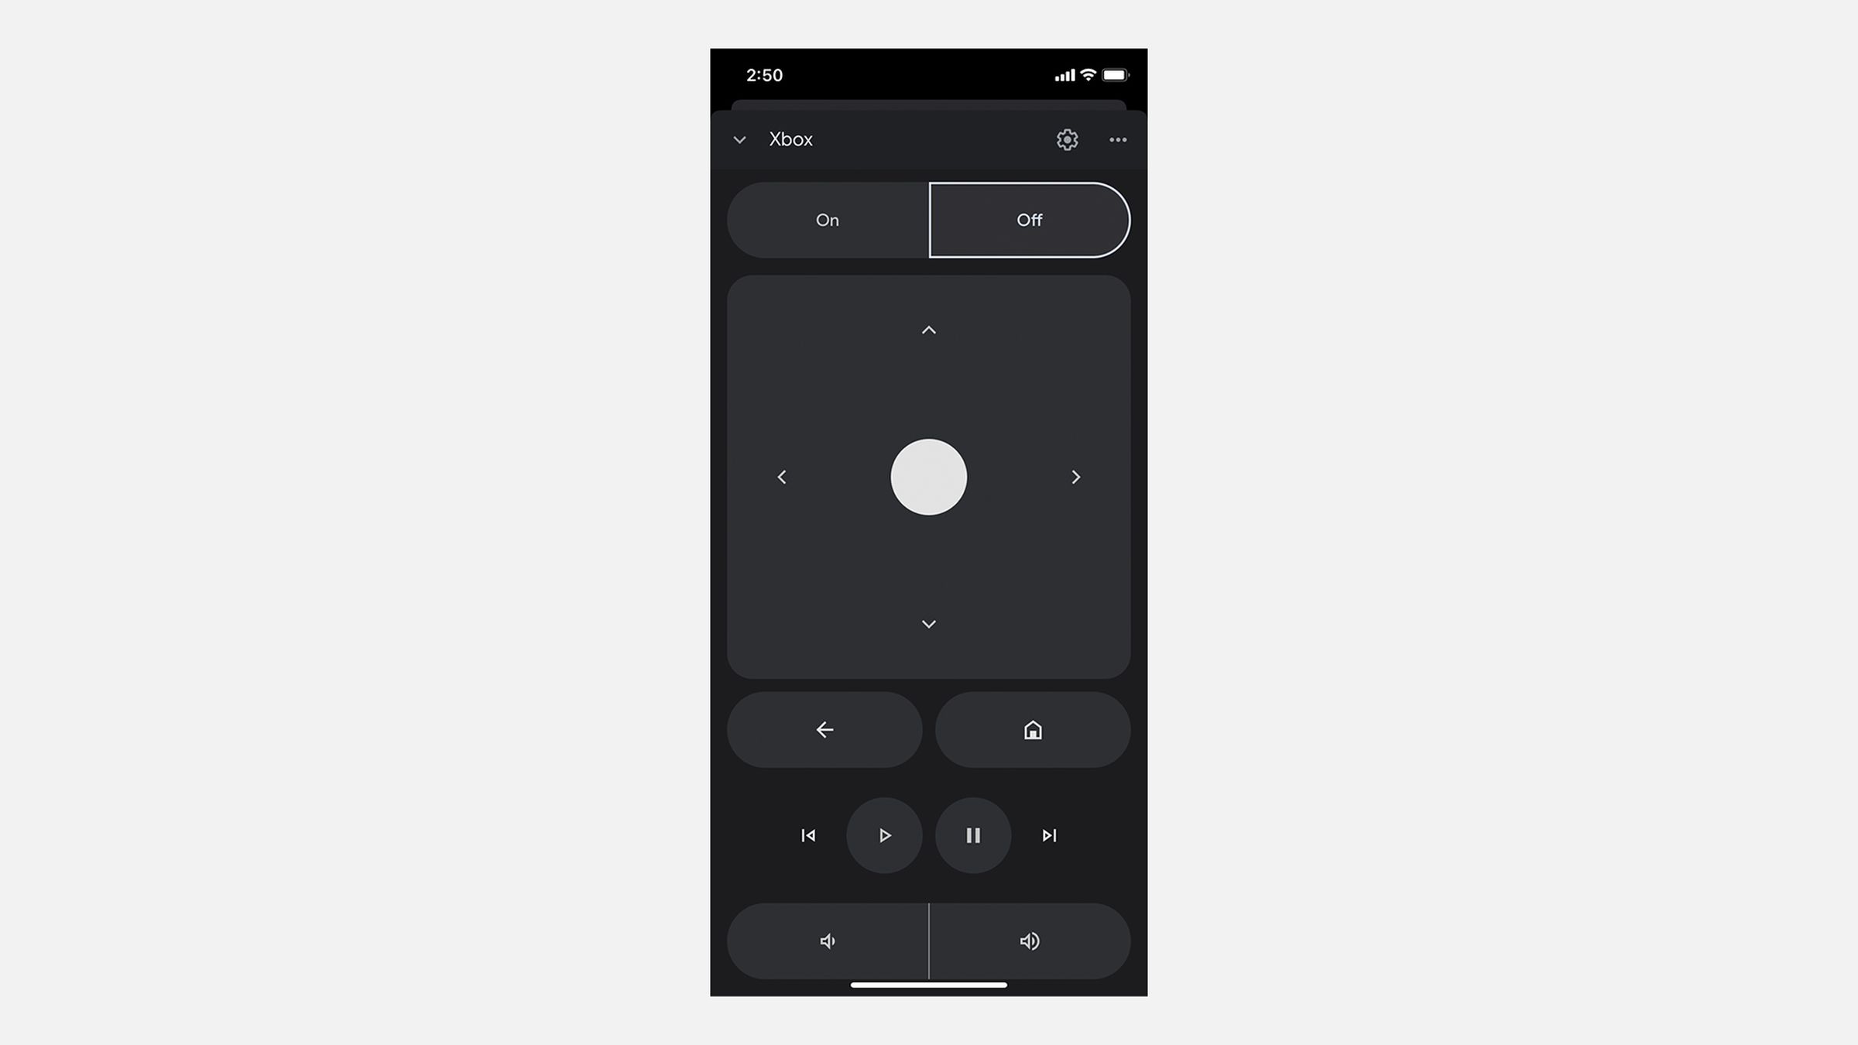Tap the Xbox label to go back

click(x=790, y=139)
